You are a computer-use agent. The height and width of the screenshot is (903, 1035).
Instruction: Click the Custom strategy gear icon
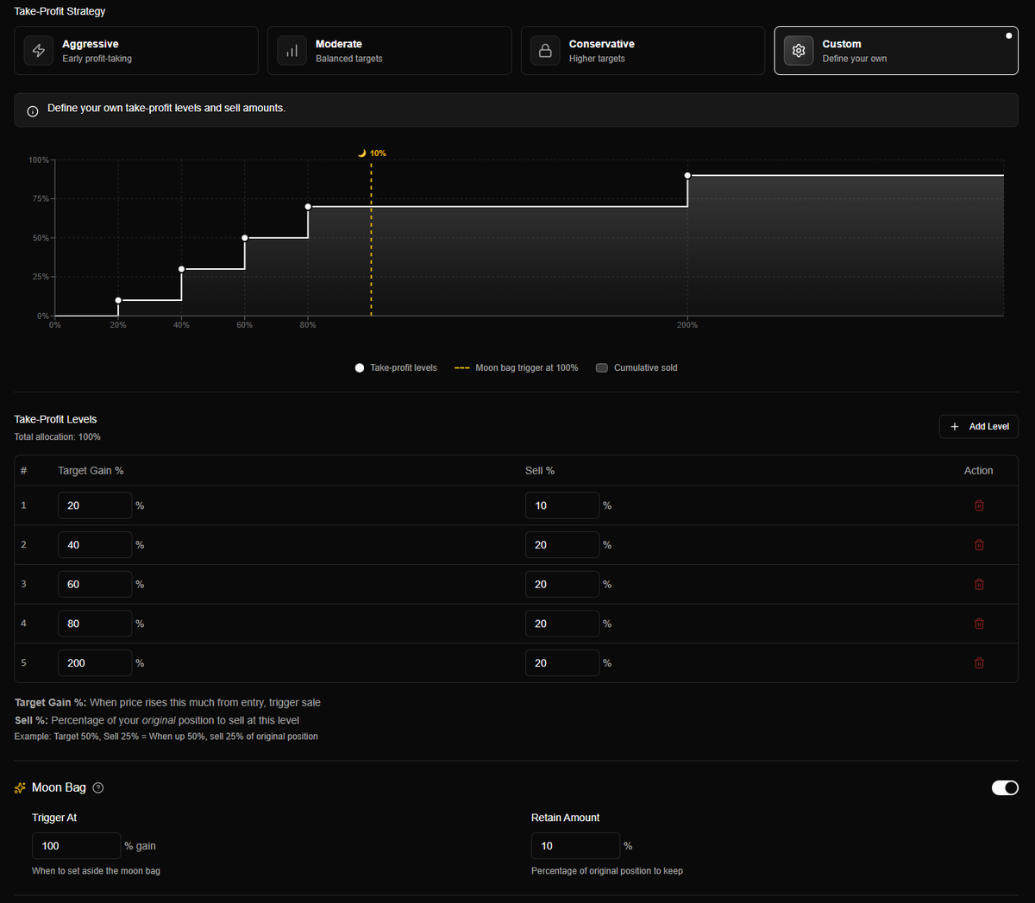(799, 51)
